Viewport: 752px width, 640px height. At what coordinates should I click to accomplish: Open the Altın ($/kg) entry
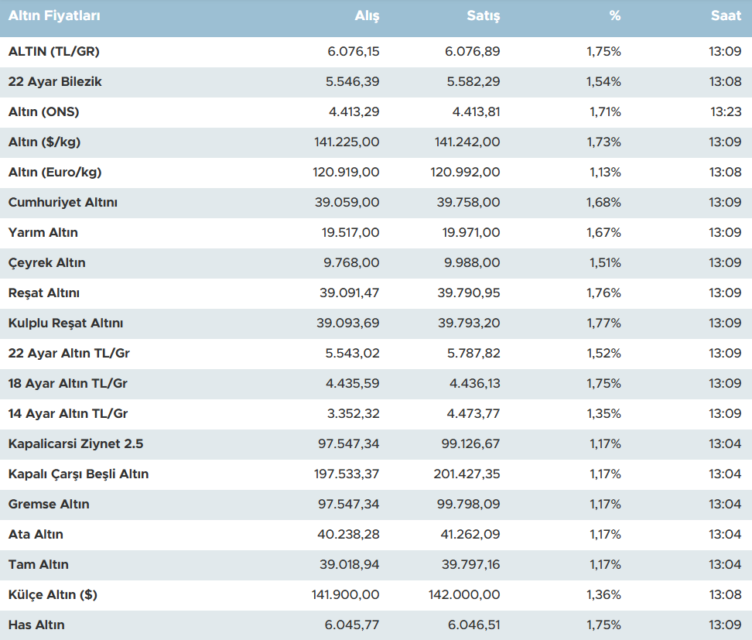pyautogui.click(x=45, y=142)
